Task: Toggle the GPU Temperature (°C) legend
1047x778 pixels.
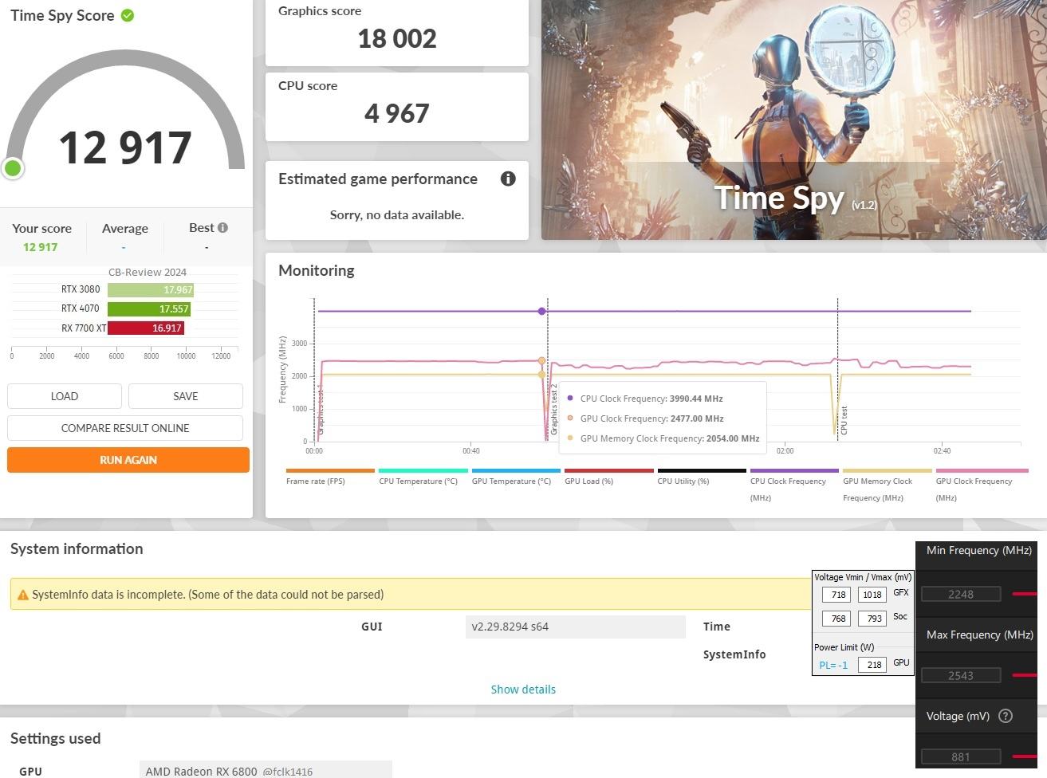Action: click(515, 479)
